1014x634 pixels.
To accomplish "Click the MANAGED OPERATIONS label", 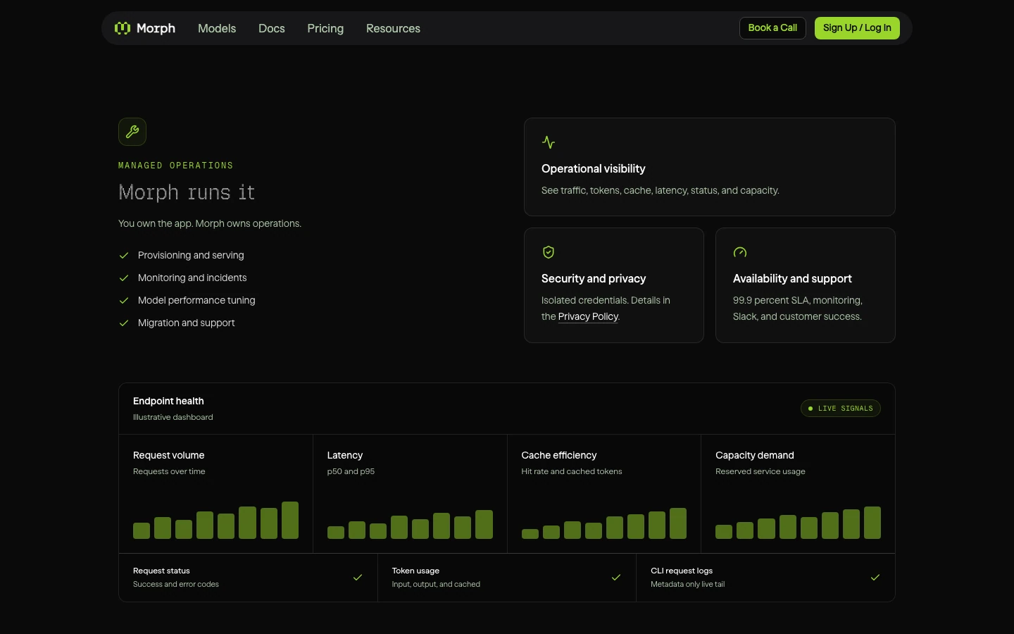I will pyautogui.click(x=175, y=166).
